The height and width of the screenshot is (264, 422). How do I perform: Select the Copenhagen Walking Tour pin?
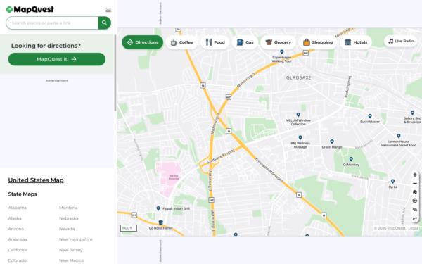(282, 51)
